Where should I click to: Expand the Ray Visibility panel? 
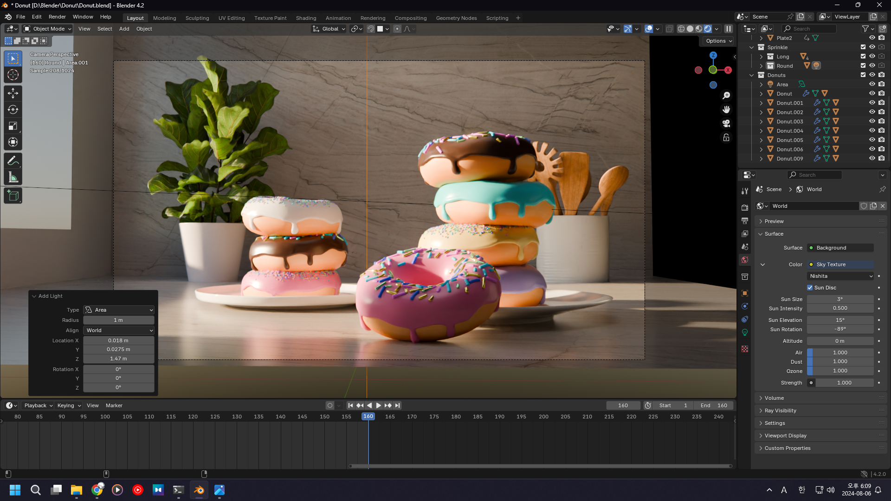coord(780,411)
